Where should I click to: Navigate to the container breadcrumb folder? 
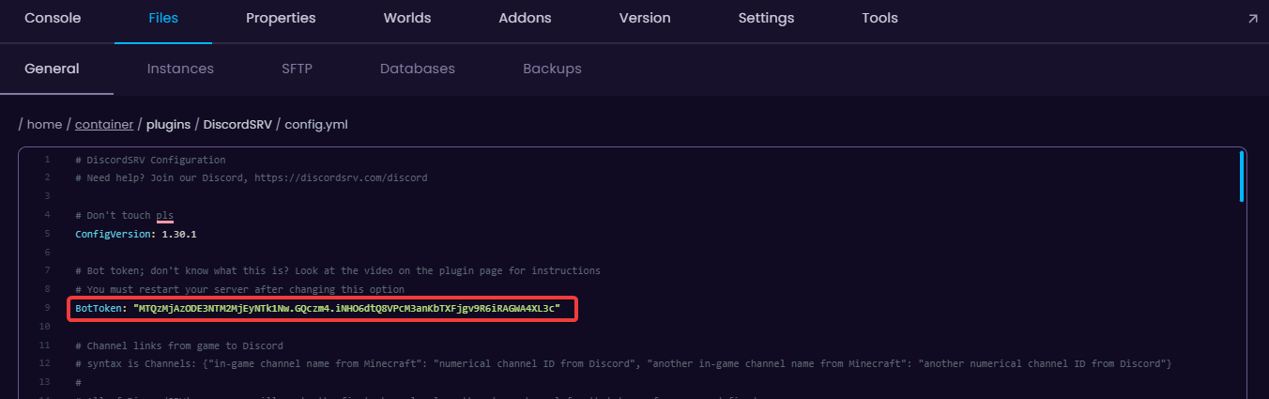(x=104, y=124)
